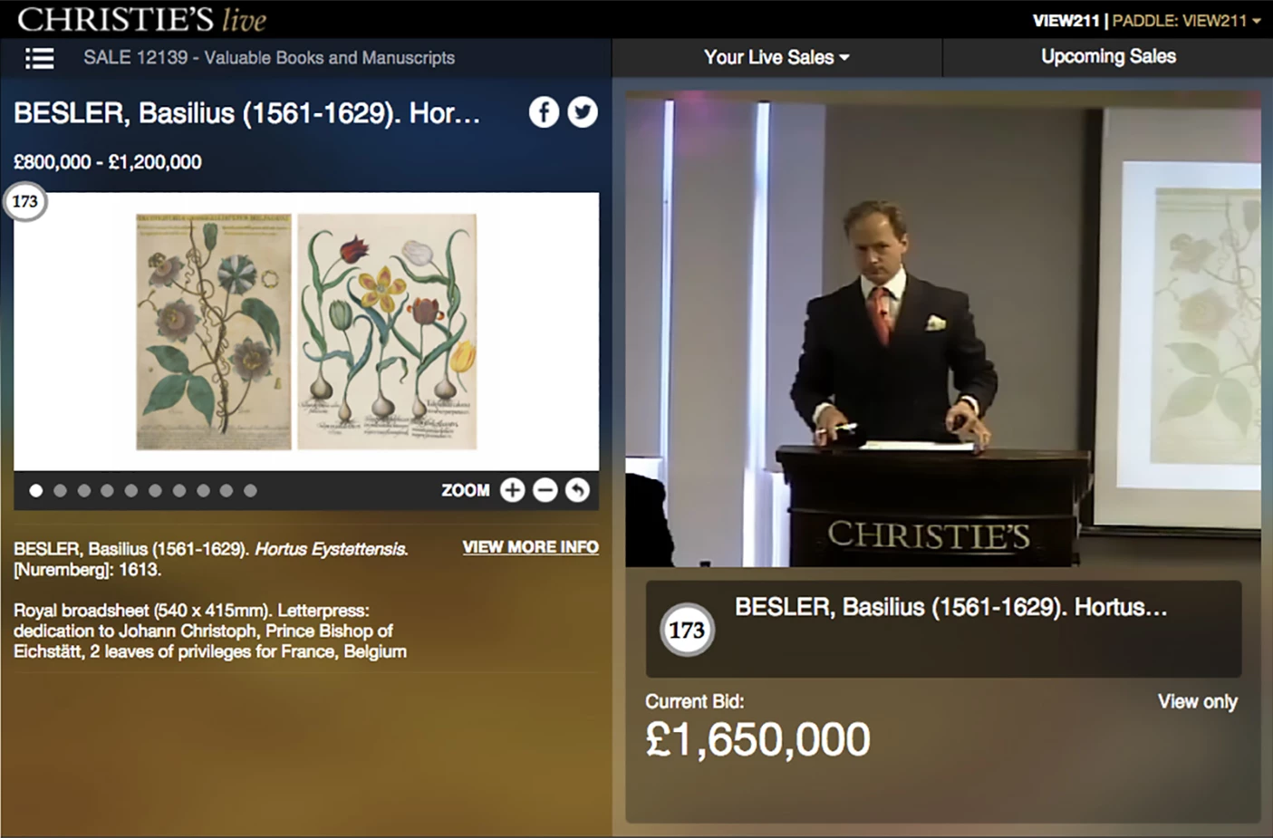
Task: Open the hamburger menu icon
Action: point(39,58)
